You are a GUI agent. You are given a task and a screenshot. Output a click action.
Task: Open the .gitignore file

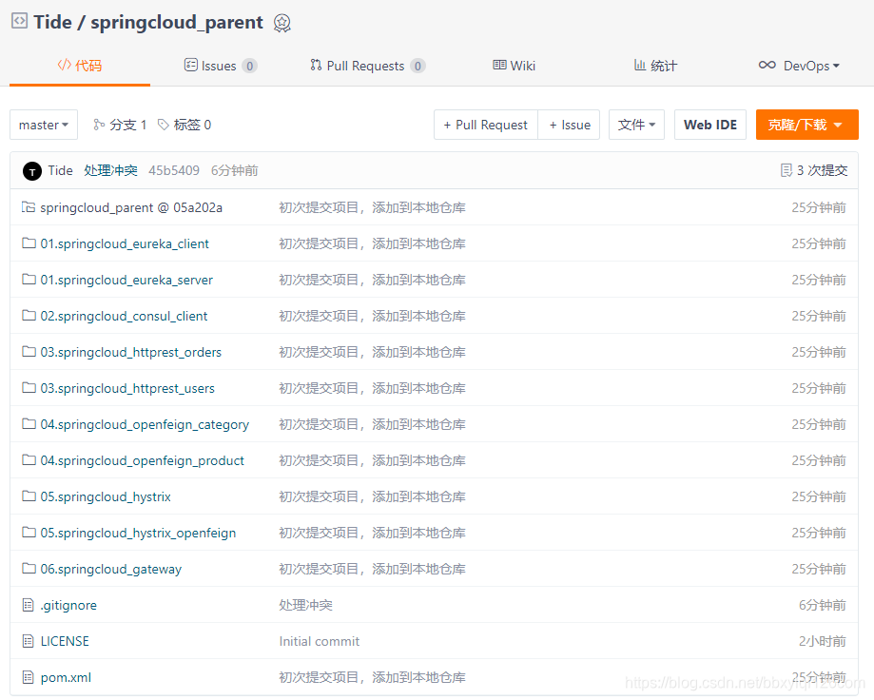[x=68, y=605]
